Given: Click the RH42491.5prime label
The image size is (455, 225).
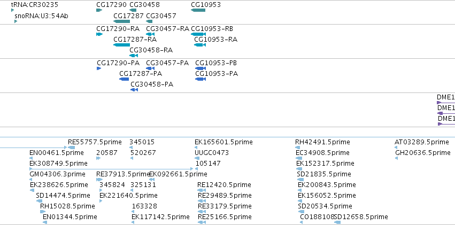Looking at the screenshot, I should pos(323,142).
